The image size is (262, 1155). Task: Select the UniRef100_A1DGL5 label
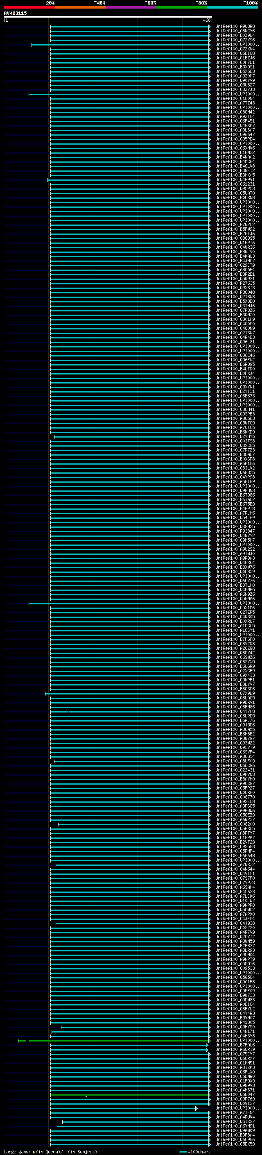235,626
